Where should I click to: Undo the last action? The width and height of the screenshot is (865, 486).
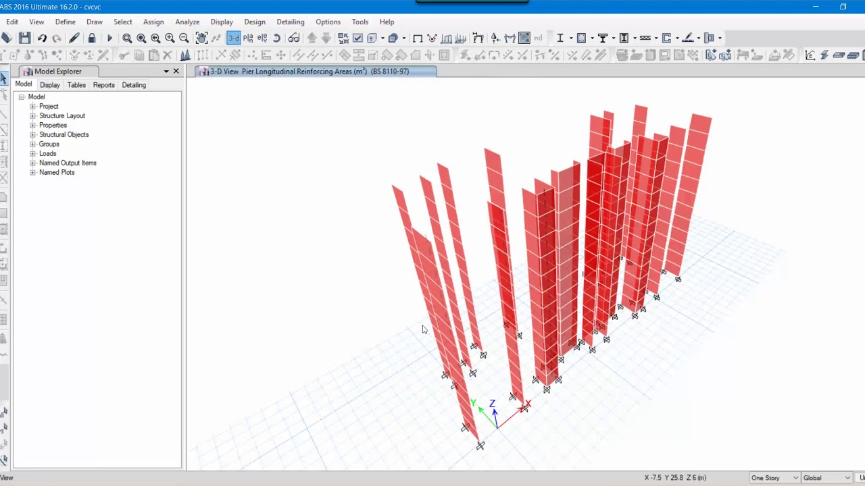tap(42, 38)
